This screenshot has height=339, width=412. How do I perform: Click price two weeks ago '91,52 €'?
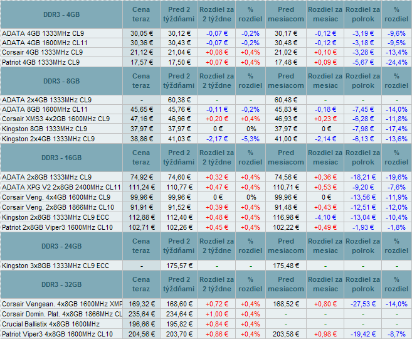click(x=179, y=207)
